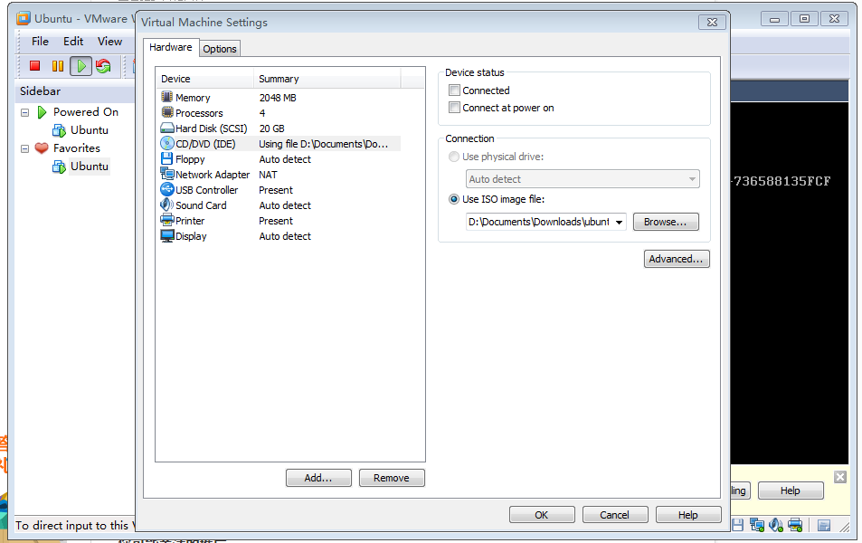862x543 pixels.
Task: Select Ubuntu under Favorites in sidebar
Action: (x=89, y=167)
